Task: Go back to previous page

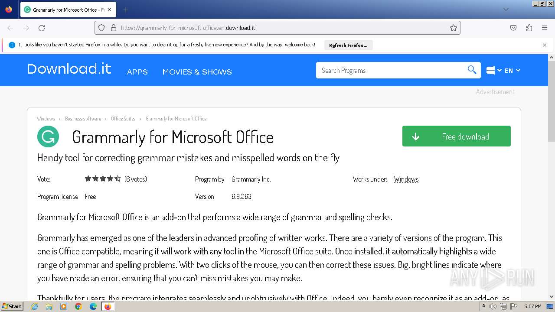Action: (x=10, y=28)
